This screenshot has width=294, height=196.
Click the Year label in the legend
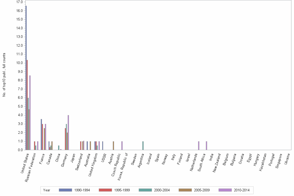(x=47, y=190)
